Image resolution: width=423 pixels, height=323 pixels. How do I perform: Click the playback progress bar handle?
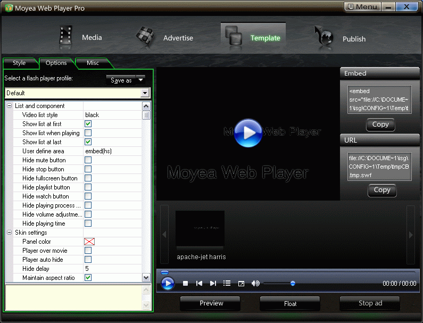pos(164,272)
